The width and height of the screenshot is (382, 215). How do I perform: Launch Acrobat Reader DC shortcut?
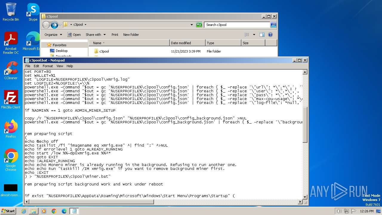11,43
